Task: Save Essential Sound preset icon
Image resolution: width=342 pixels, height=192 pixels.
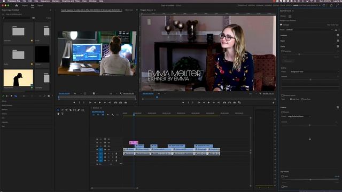Action: coord(336,30)
